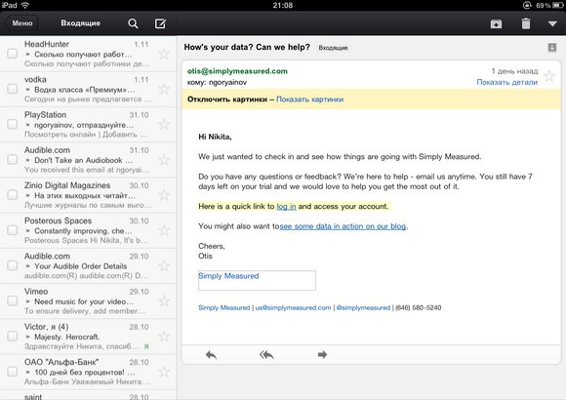
Task: Star the ОАО Альфа-Банк email
Action: [x=164, y=372]
